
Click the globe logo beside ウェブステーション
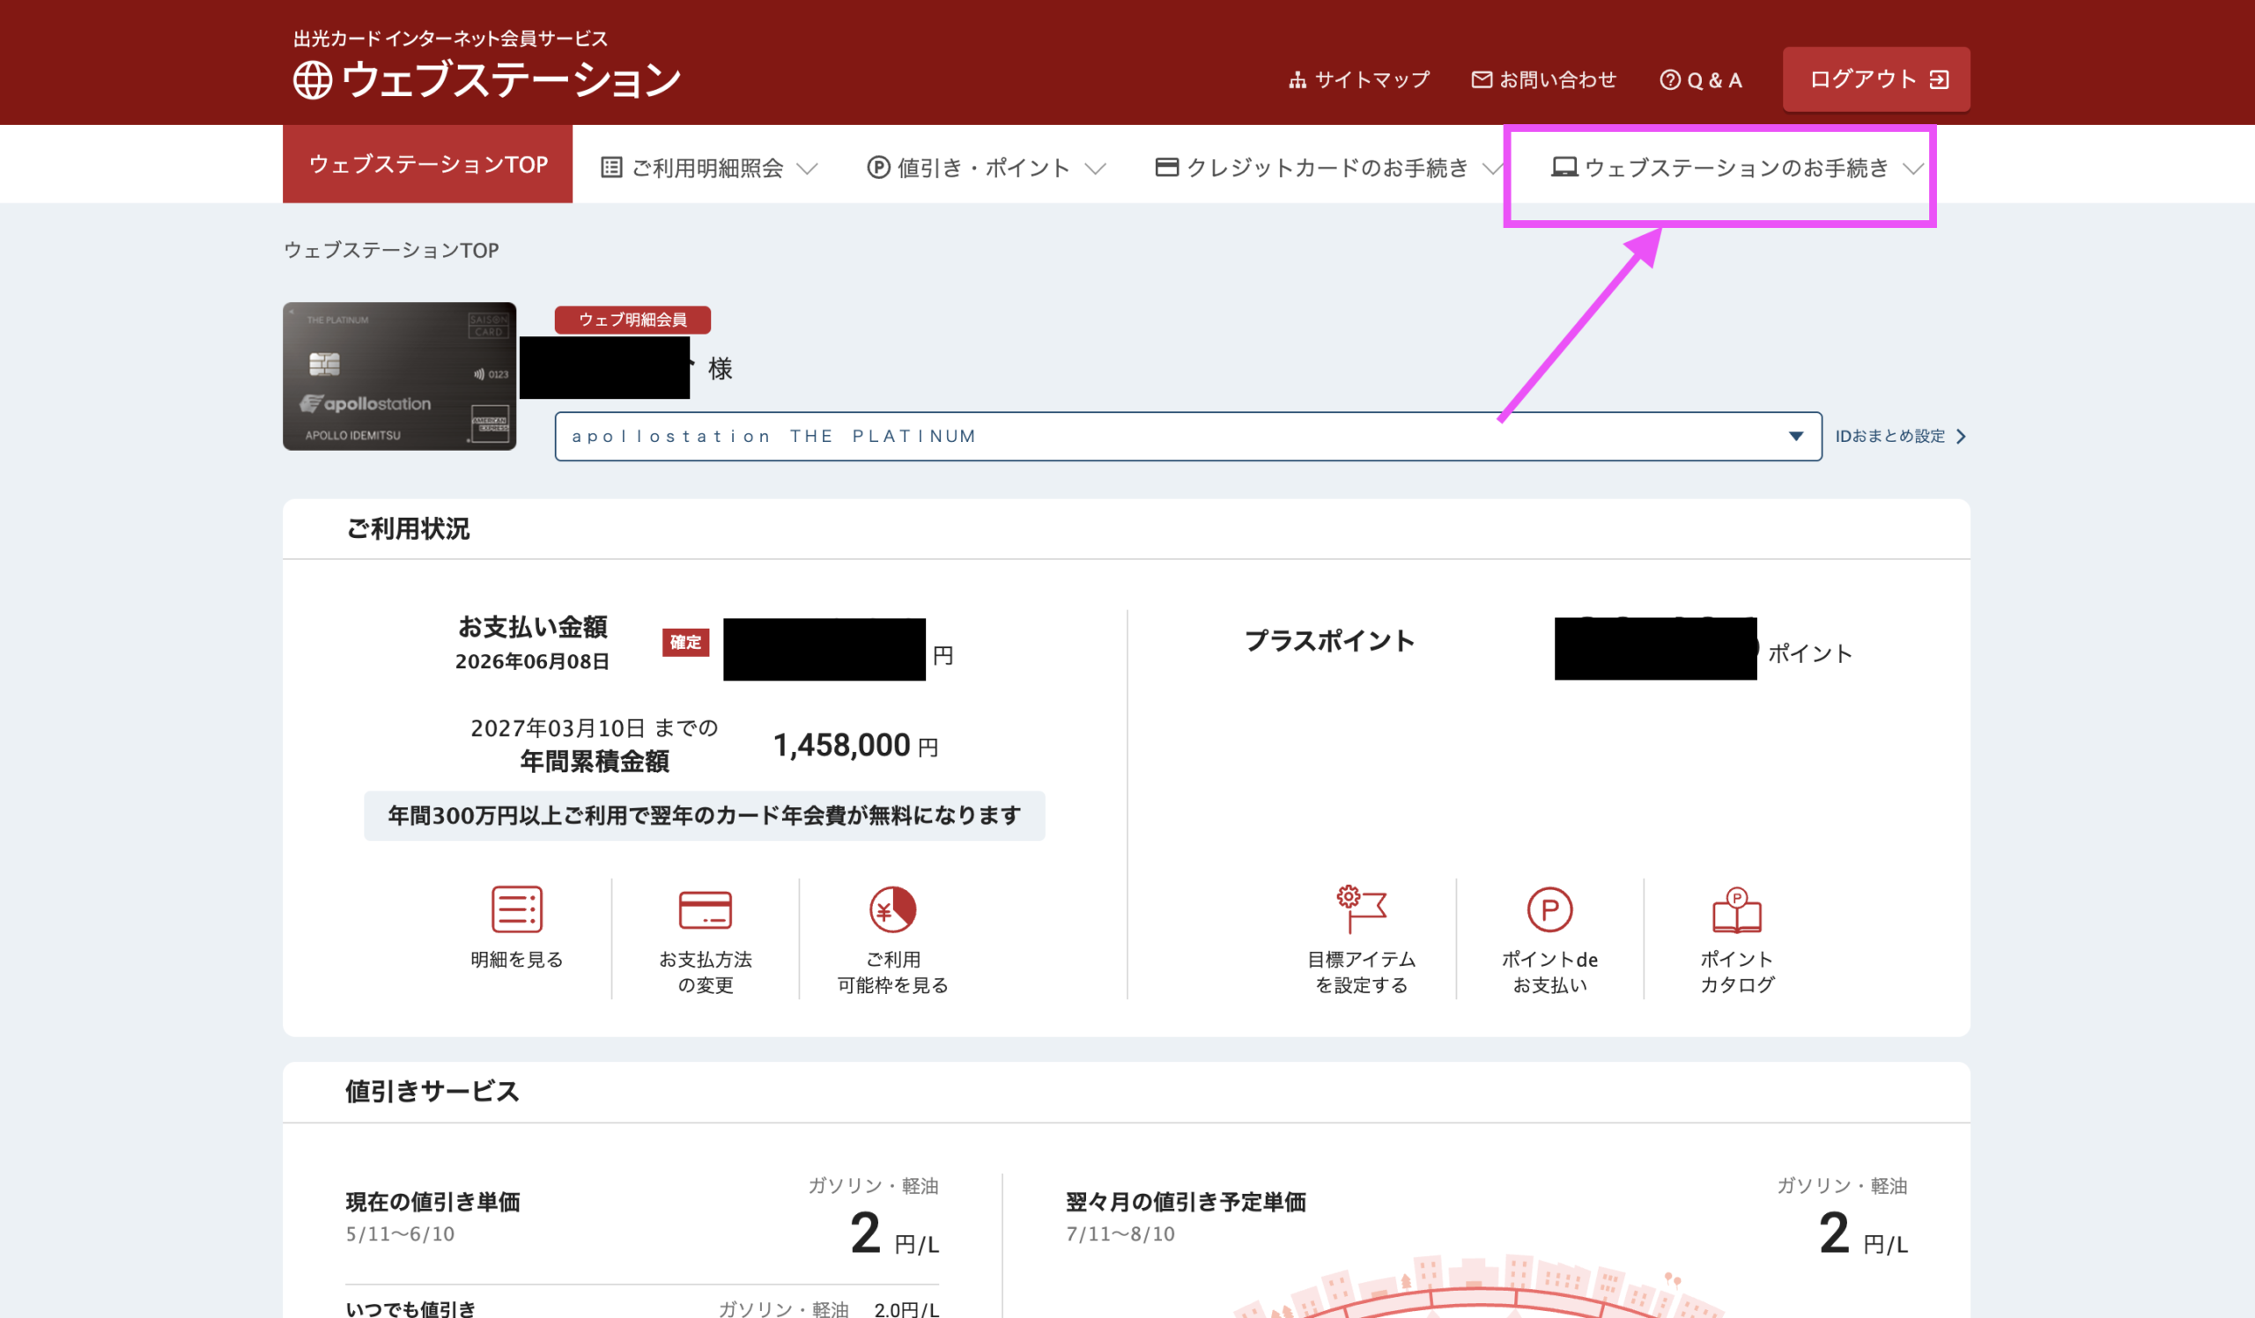[313, 79]
